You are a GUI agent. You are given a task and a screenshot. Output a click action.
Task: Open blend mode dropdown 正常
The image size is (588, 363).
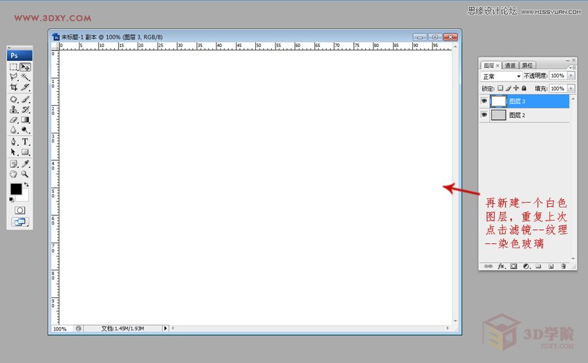tap(502, 76)
